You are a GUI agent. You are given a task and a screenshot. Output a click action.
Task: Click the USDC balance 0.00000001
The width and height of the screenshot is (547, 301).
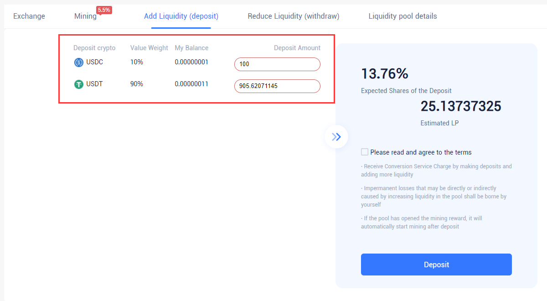[191, 62]
